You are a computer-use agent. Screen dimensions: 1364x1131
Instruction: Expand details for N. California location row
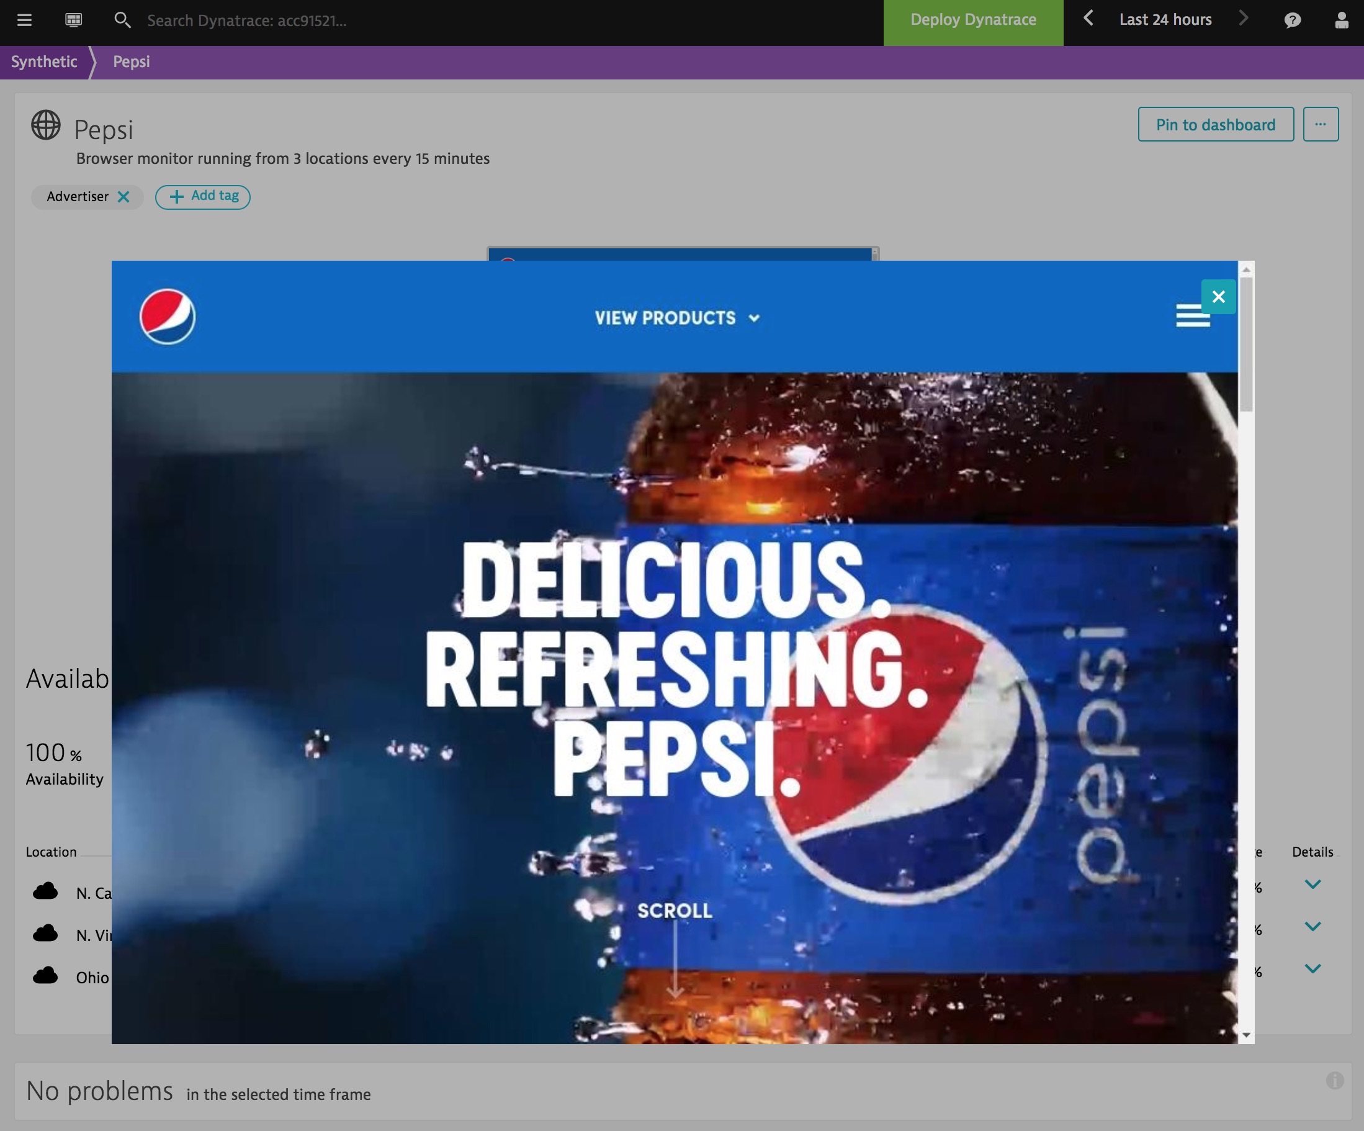[1312, 884]
